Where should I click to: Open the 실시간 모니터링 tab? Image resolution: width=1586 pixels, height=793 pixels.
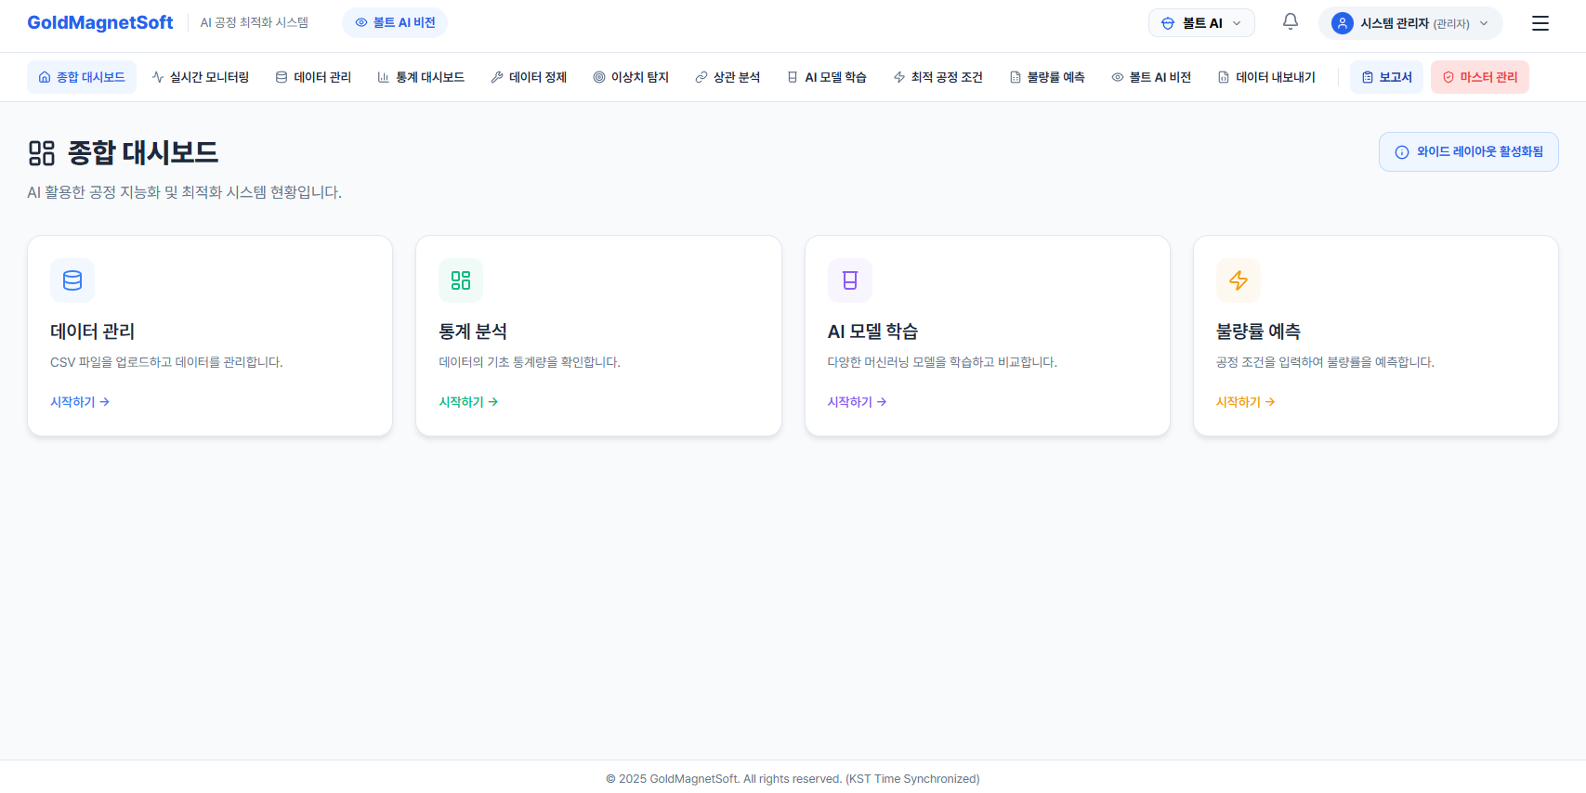201,77
